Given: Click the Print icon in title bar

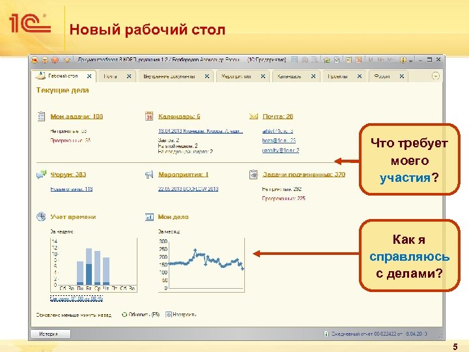Looking at the screenshot, I should (305, 60).
